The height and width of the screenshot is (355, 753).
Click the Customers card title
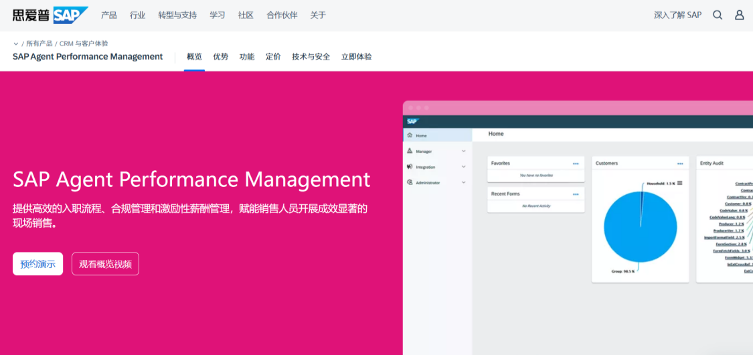606,163
